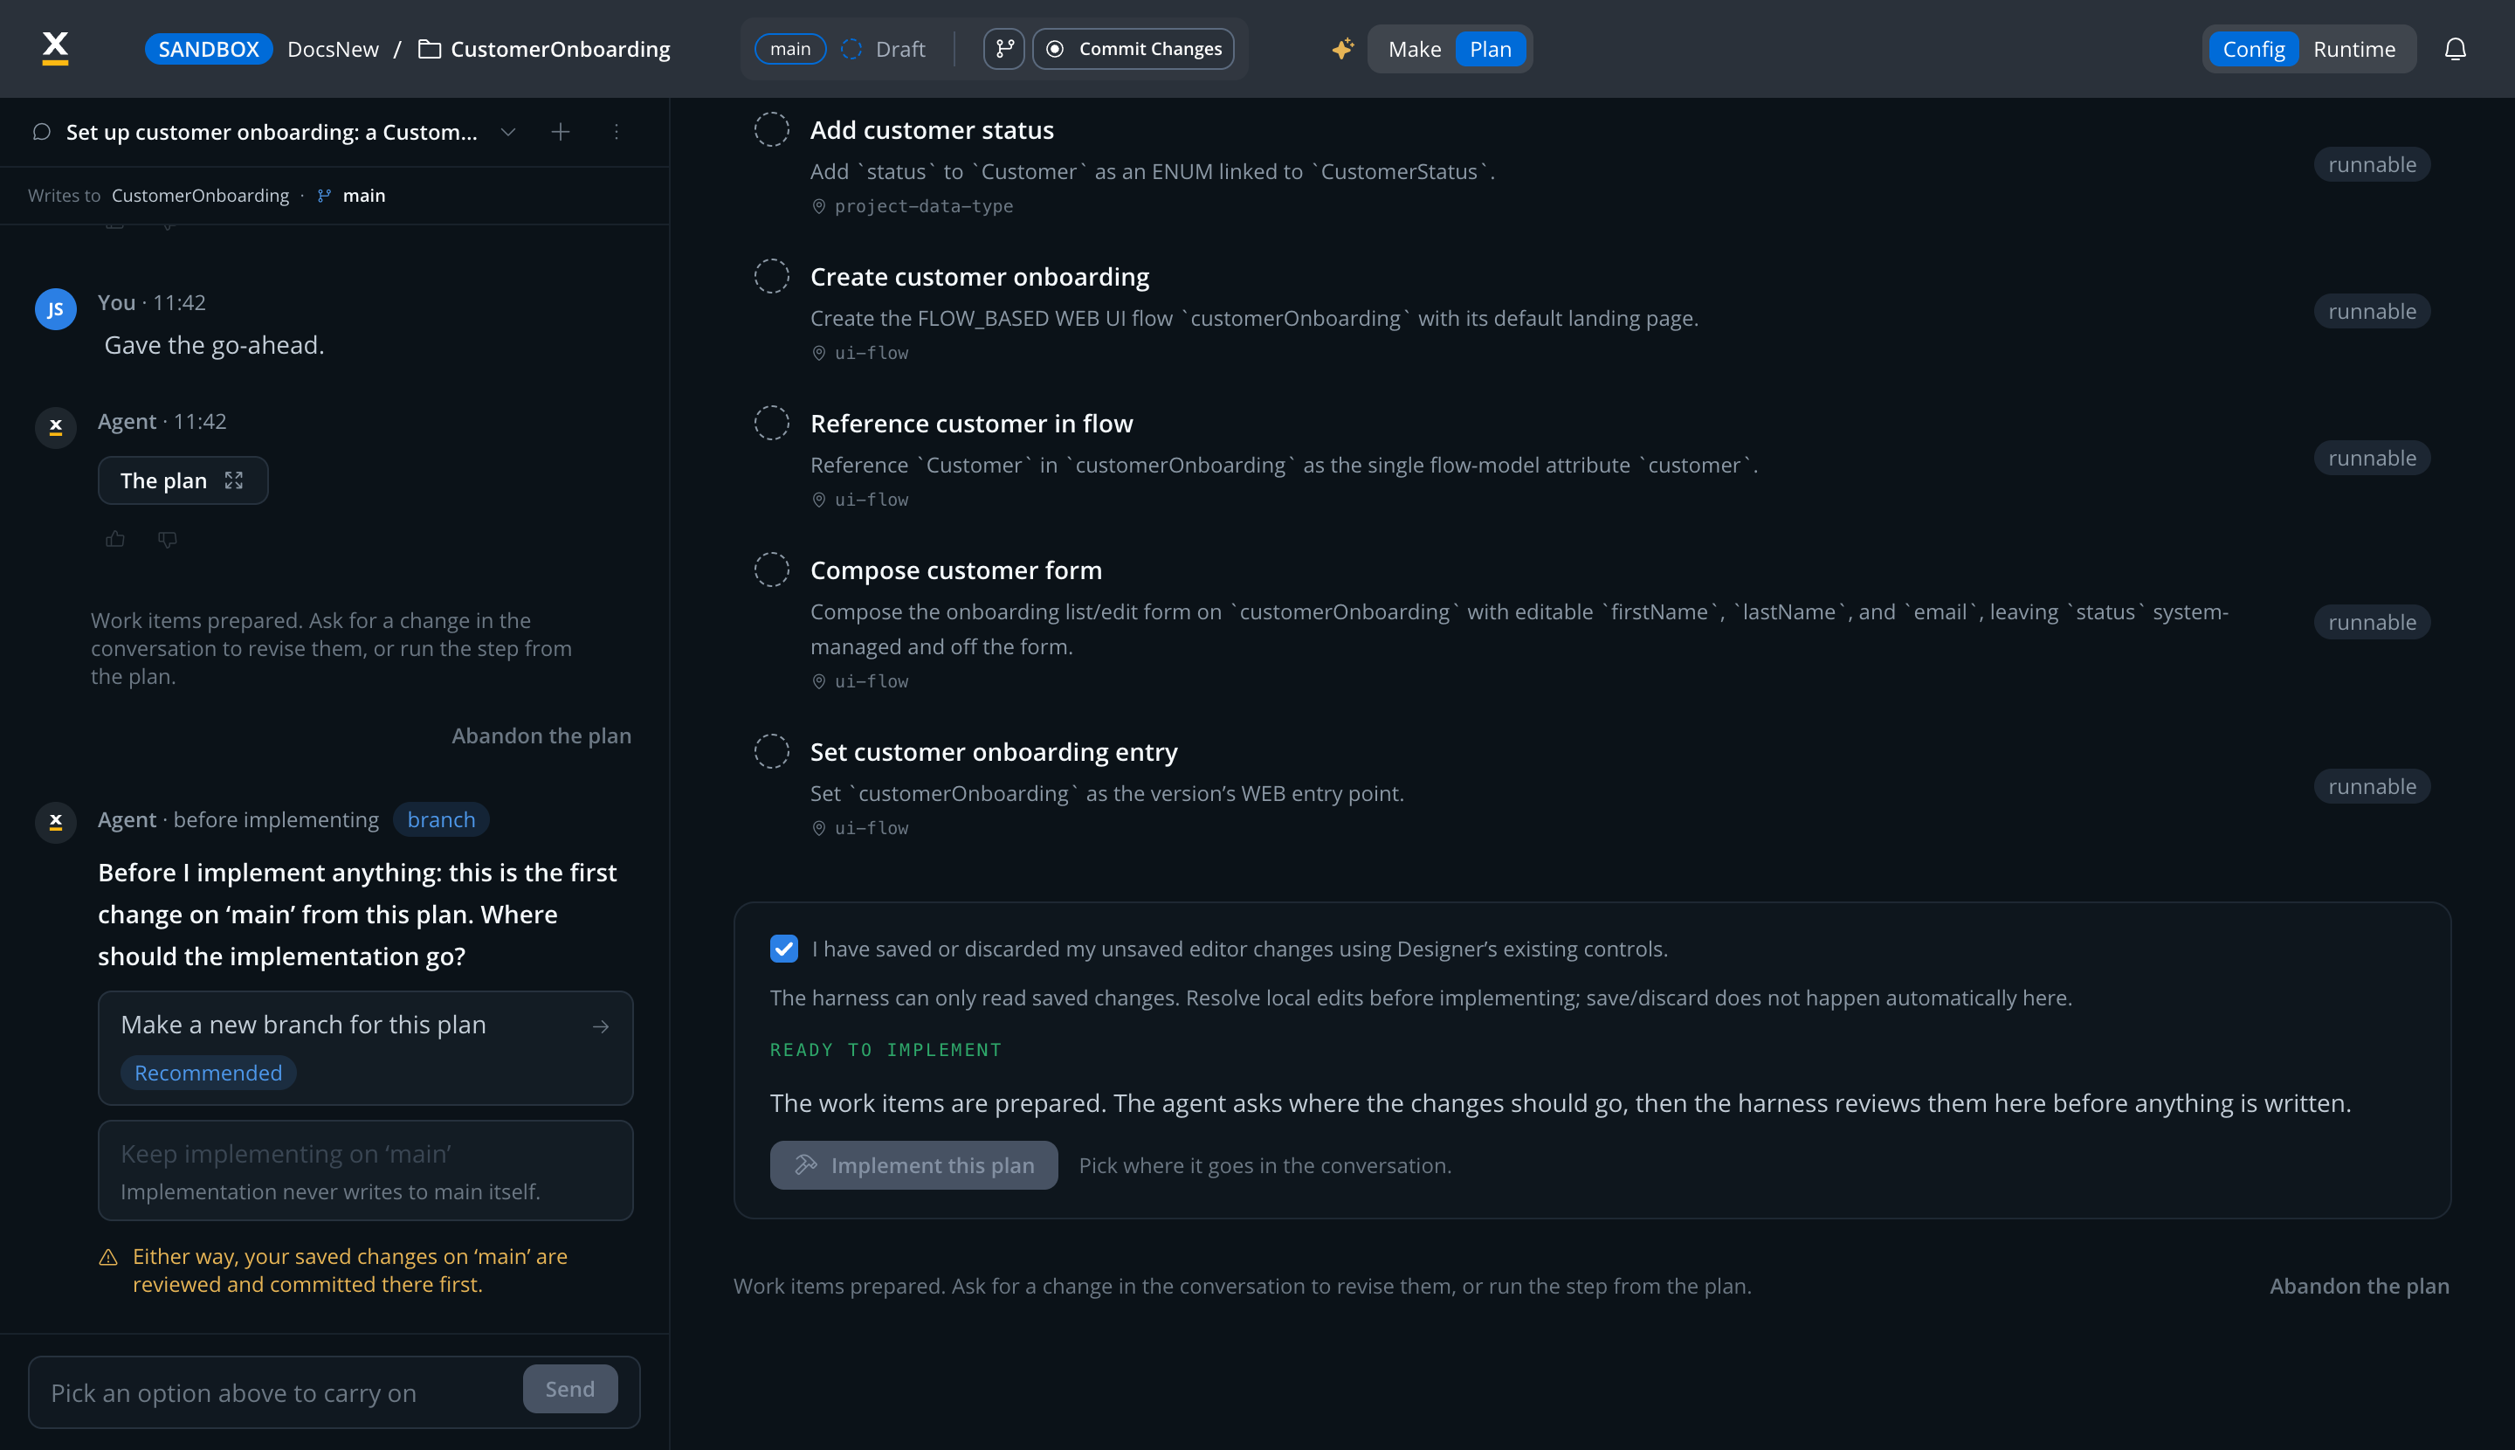The image size is (2515, 1450).
Task: Click the status circle for Compose customer form
Action: coord(772,570)
